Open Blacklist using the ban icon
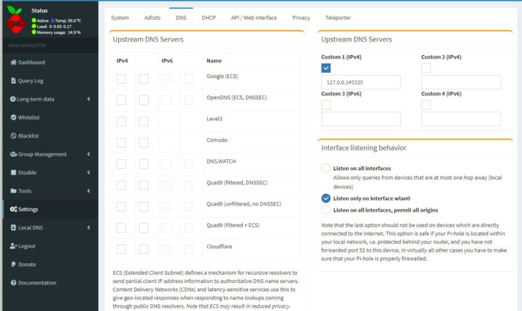 pos(13,136)
